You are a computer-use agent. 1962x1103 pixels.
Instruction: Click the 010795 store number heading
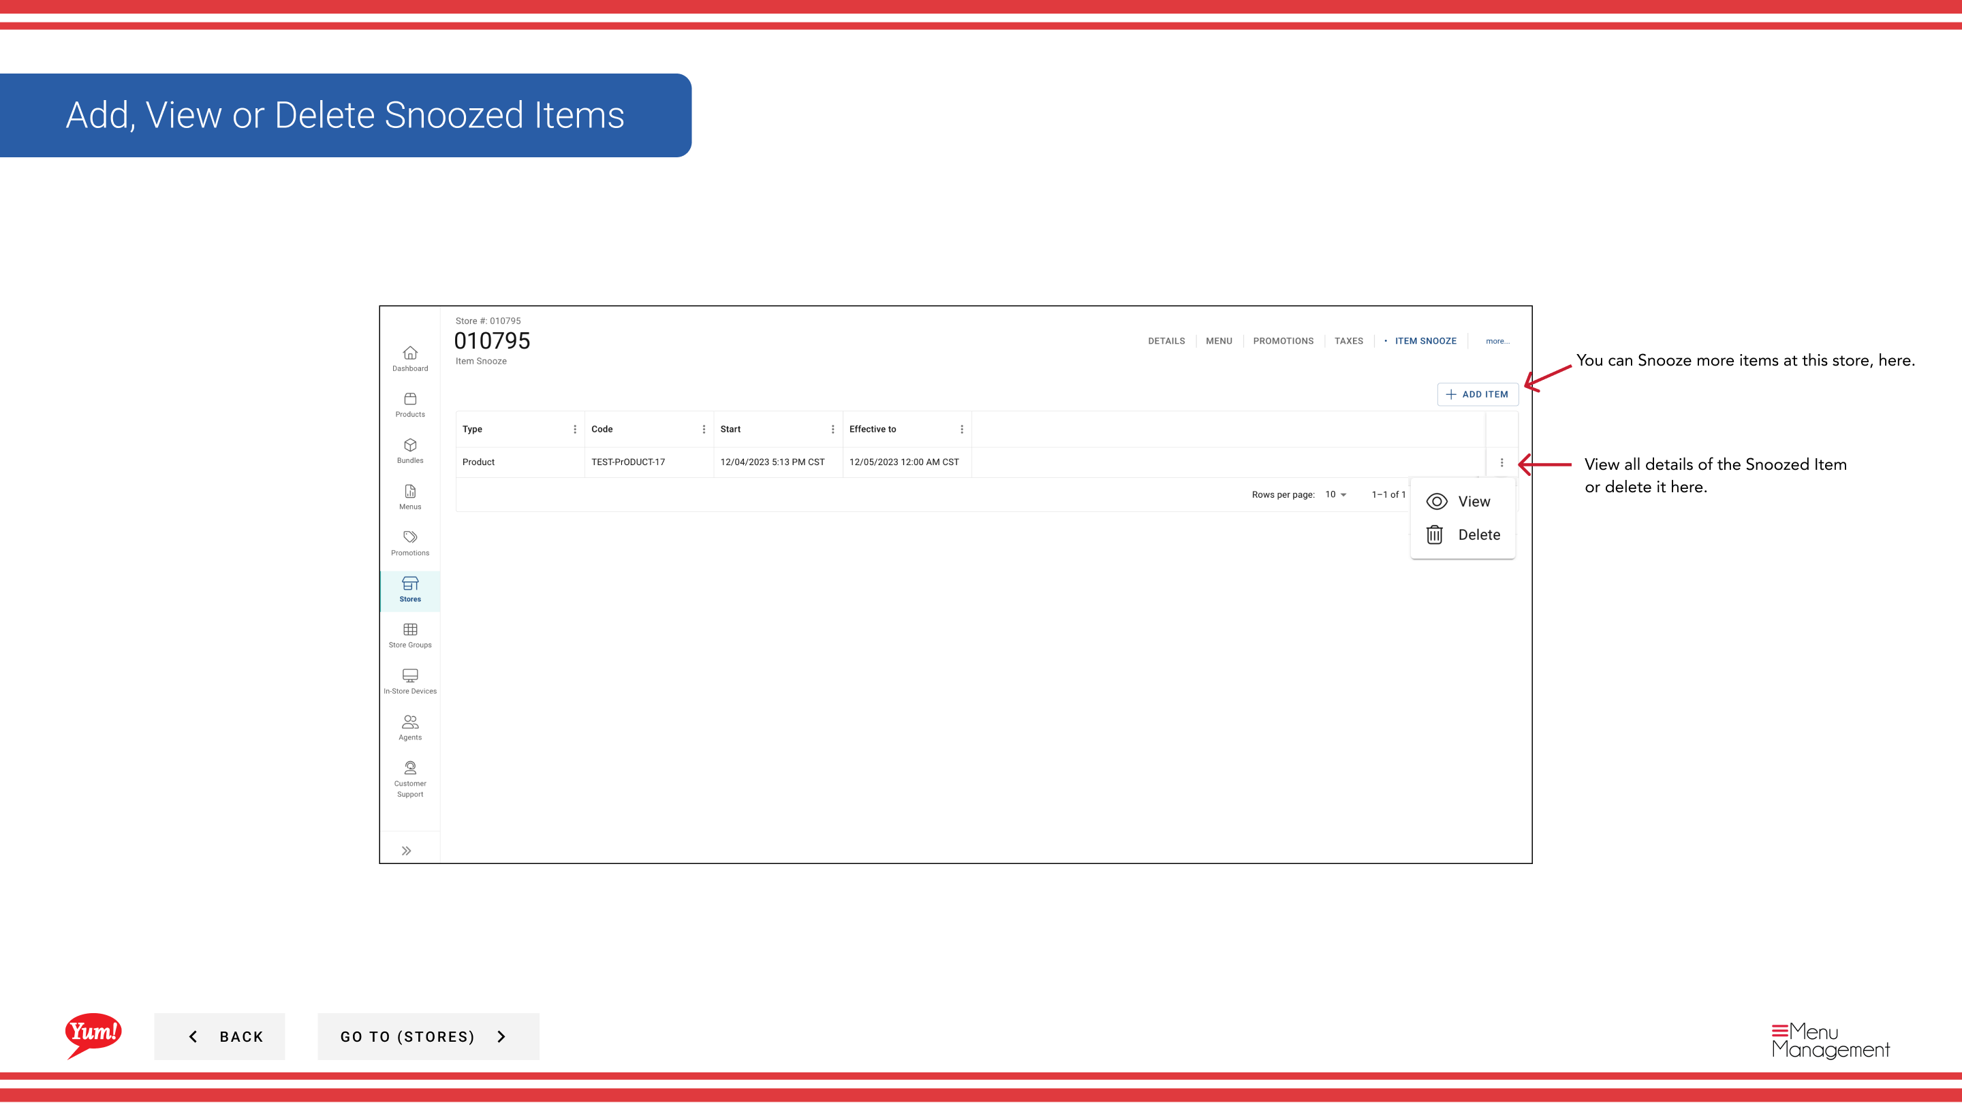point(492,341)
